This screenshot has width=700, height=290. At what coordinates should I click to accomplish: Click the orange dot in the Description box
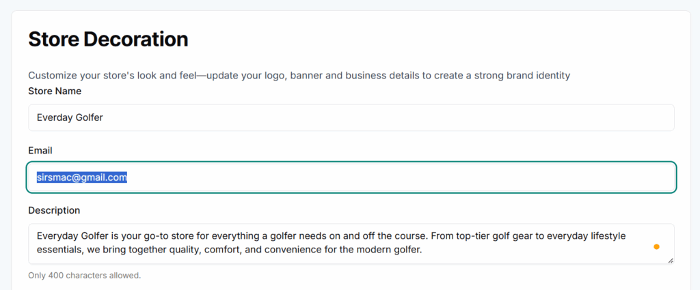(x=656, y=246)
